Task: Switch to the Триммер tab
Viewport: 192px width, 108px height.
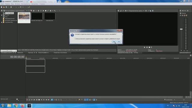Action: 136,53
